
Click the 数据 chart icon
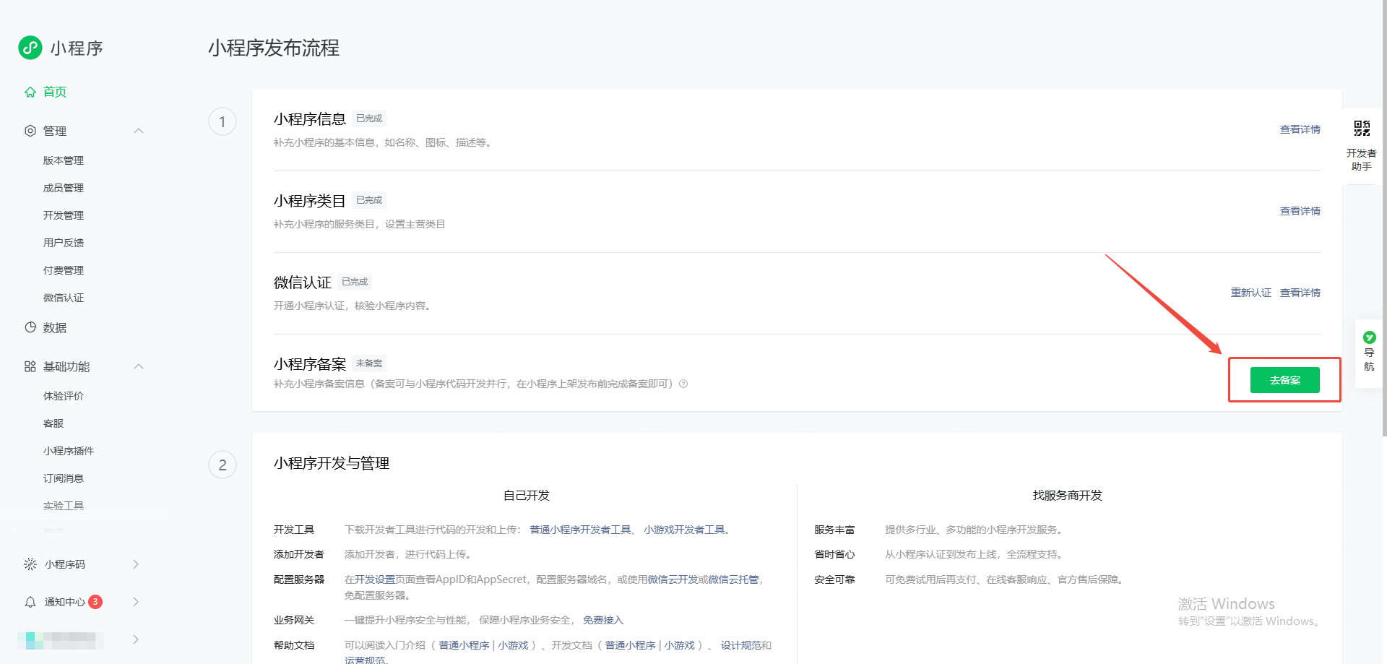click(30, 327)
